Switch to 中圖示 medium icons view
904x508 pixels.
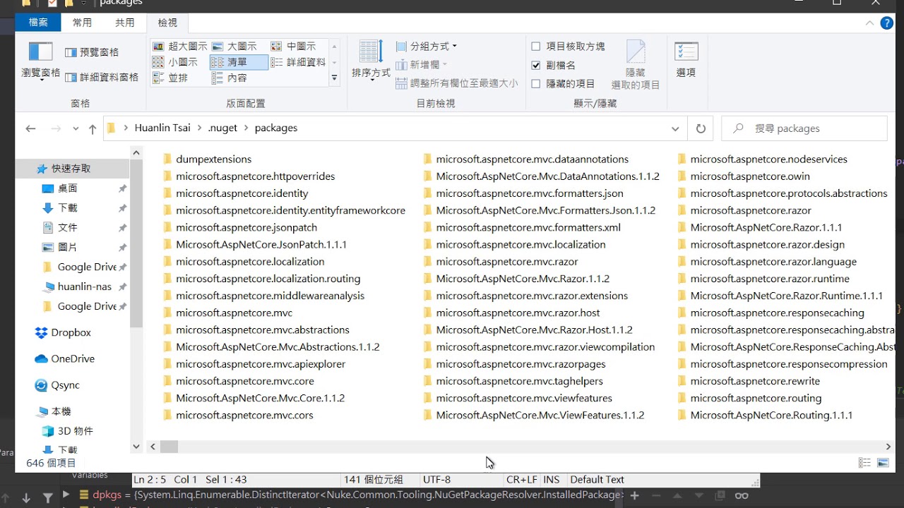click(x=293, y=47)
